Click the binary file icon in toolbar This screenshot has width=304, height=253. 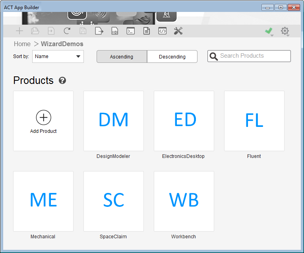[x=115, y=31]
